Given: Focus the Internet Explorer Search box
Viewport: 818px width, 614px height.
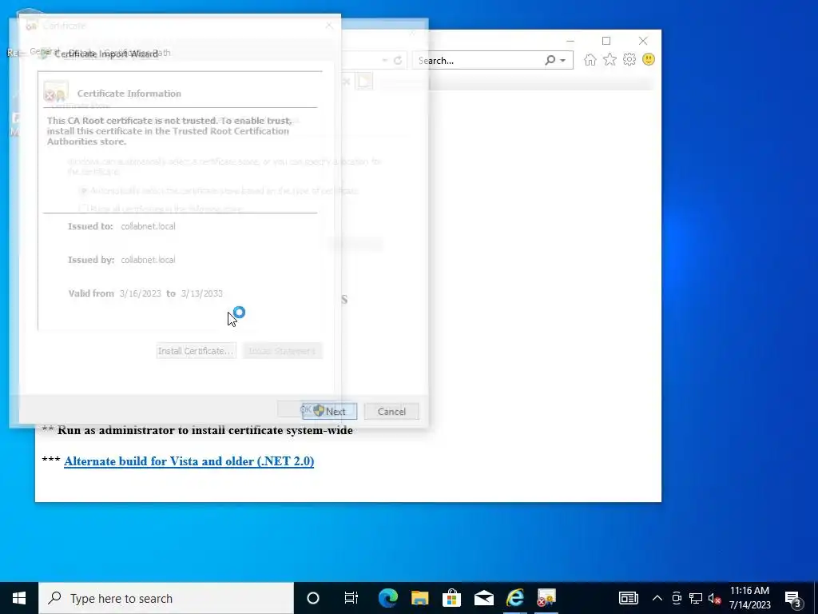Looking at the screenshot, I should click(479, 61).
